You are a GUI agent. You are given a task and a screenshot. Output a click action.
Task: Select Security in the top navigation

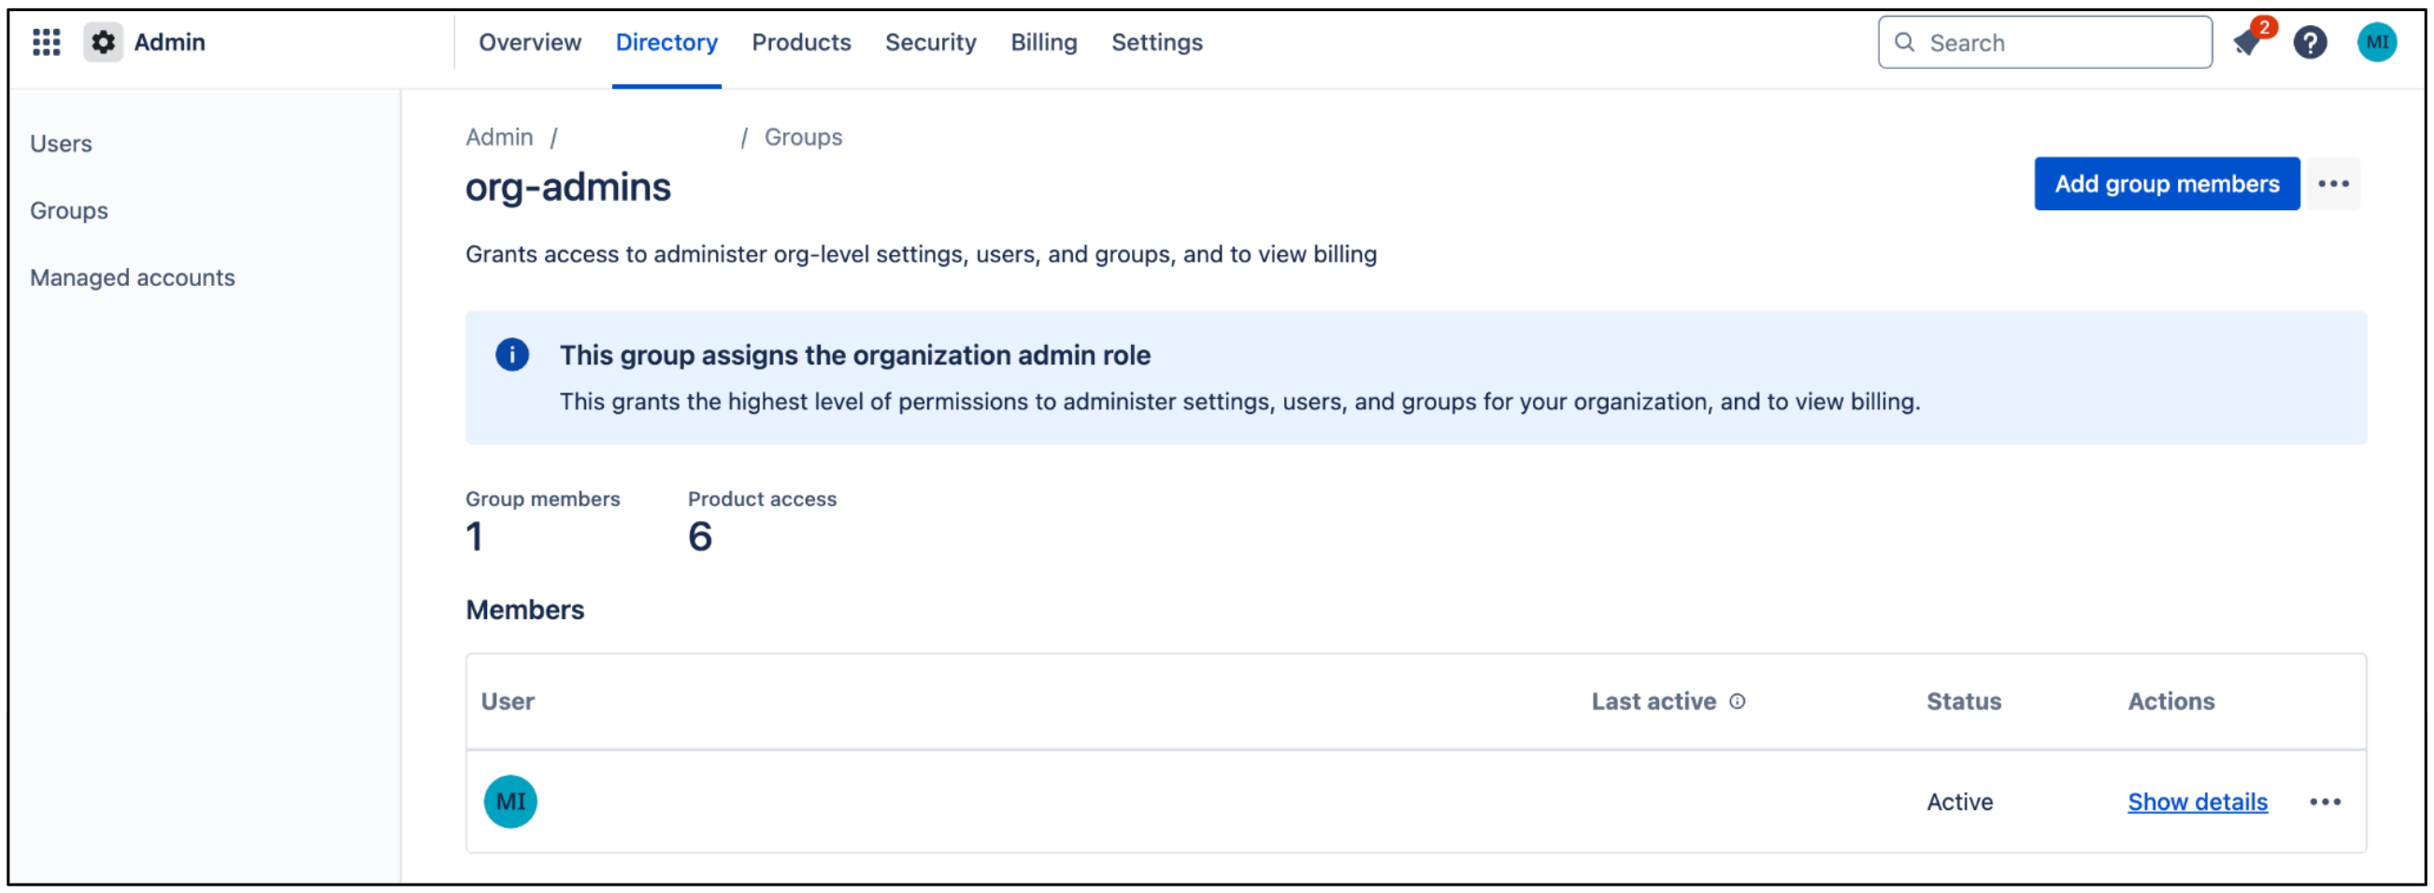click(931, 41)
